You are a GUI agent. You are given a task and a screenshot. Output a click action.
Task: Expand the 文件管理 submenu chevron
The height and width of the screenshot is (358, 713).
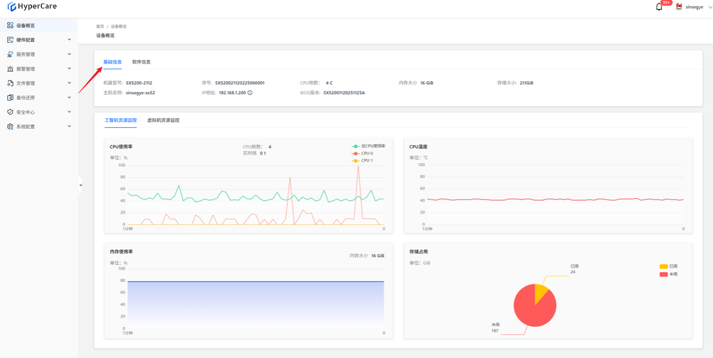coord(69,83)
